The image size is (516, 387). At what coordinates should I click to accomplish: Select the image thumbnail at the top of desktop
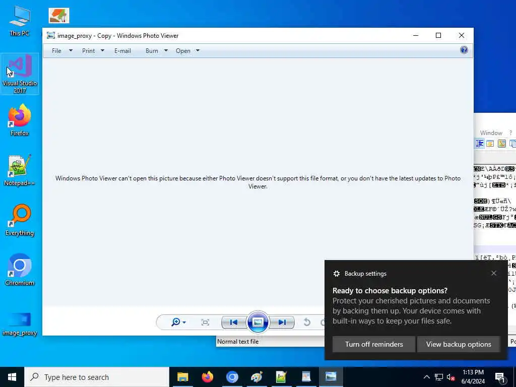(x=59, y=16)
